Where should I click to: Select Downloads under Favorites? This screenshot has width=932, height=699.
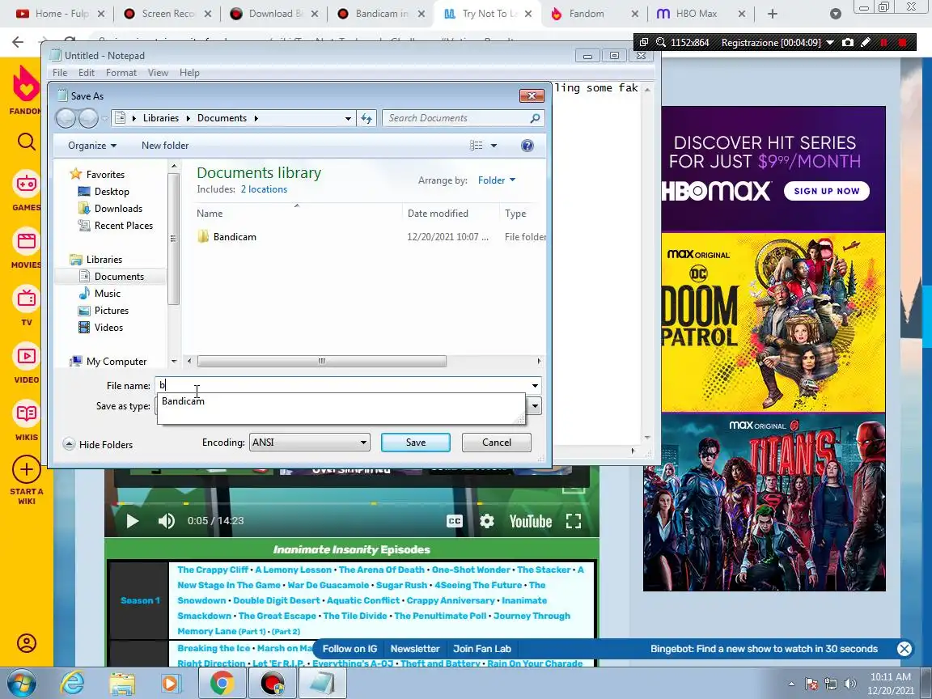click(x=117, y=209)
